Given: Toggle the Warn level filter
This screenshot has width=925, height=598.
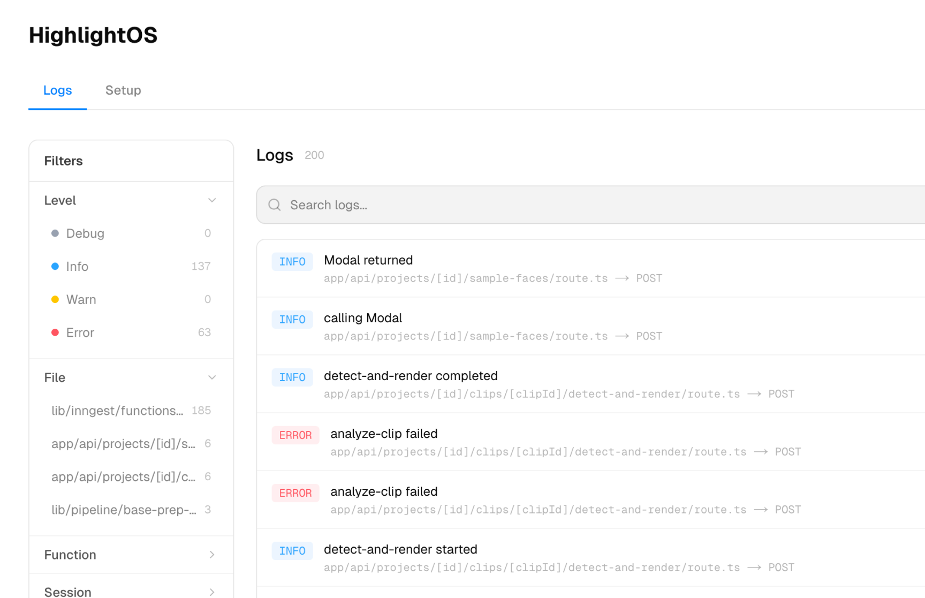Looking at the screenshot, I should [81, 299].
